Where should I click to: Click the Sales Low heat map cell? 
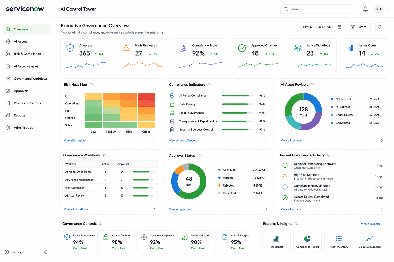pos(93,125)
